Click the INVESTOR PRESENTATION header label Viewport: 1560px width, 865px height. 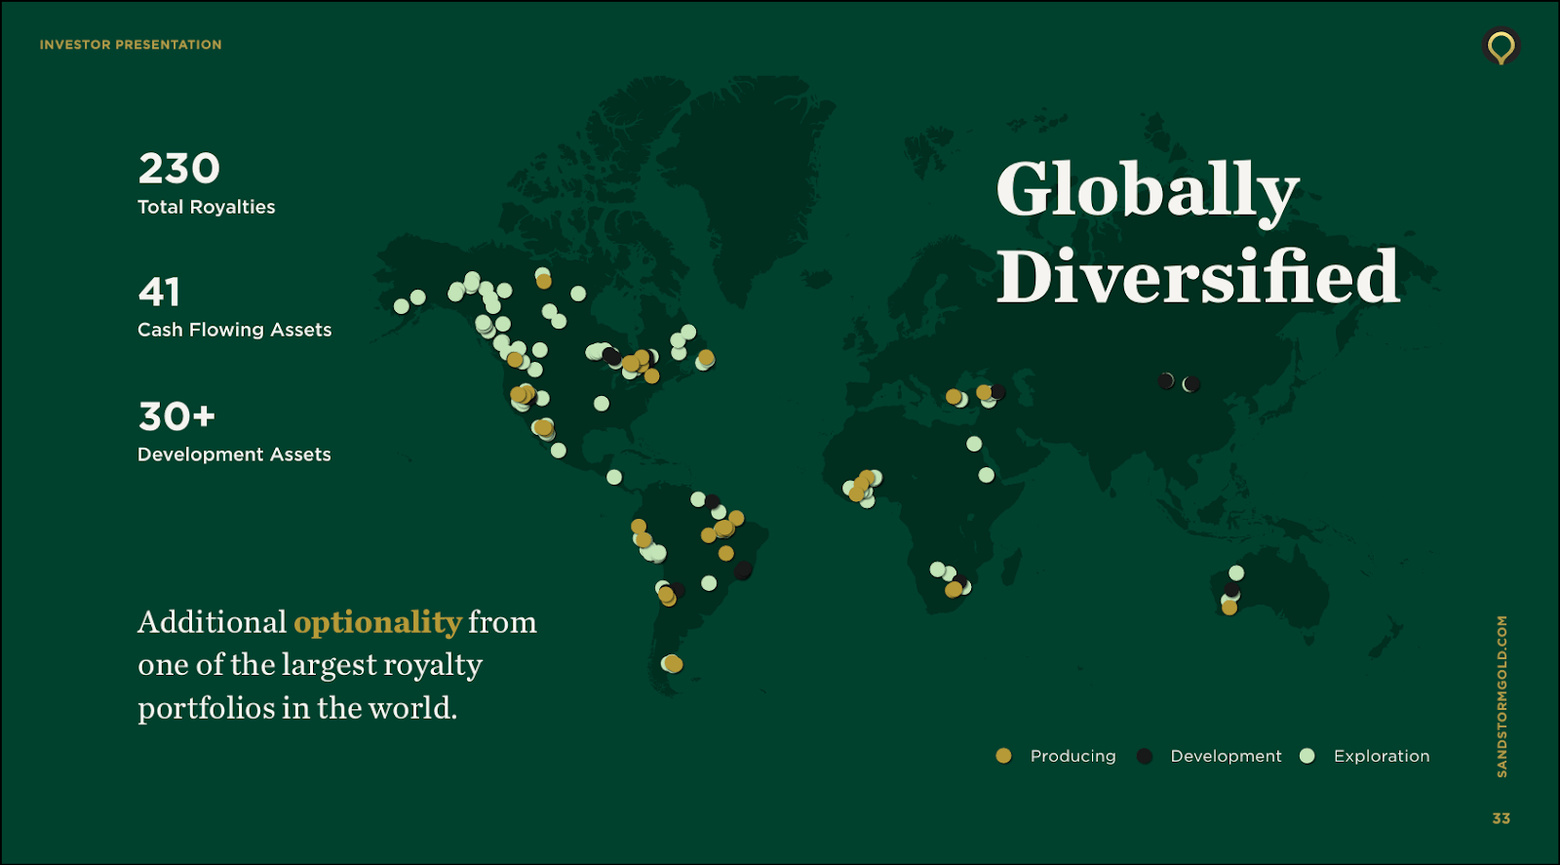(131, 45)
